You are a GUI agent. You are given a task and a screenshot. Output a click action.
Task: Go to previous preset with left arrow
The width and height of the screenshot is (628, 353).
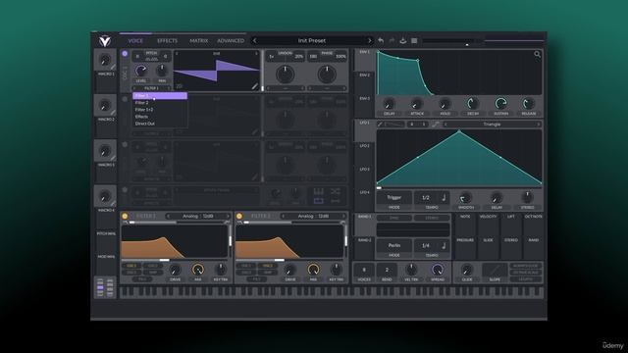(255, 40)
